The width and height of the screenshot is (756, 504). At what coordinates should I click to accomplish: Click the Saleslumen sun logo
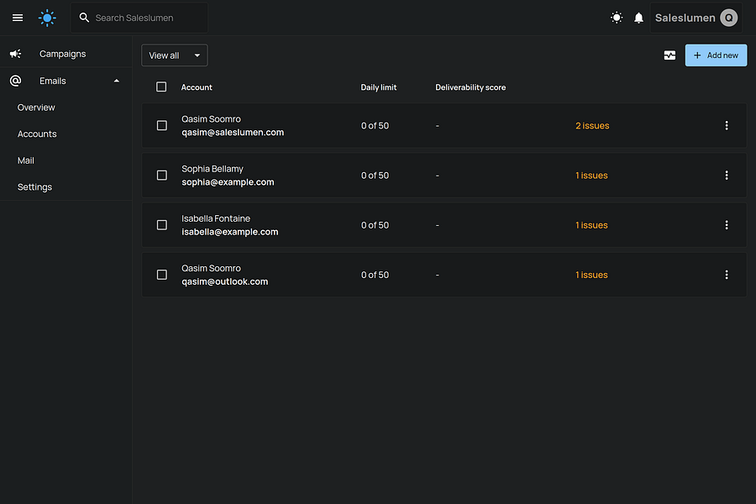pos(48,18)
